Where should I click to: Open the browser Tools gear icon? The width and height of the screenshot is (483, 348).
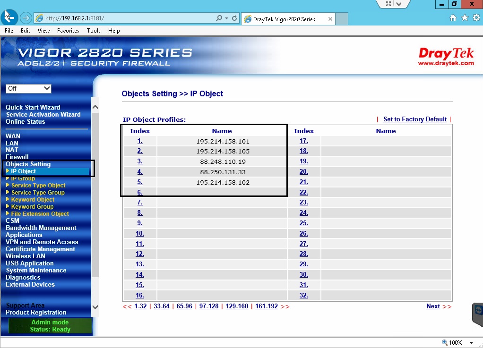click(476, 18)
